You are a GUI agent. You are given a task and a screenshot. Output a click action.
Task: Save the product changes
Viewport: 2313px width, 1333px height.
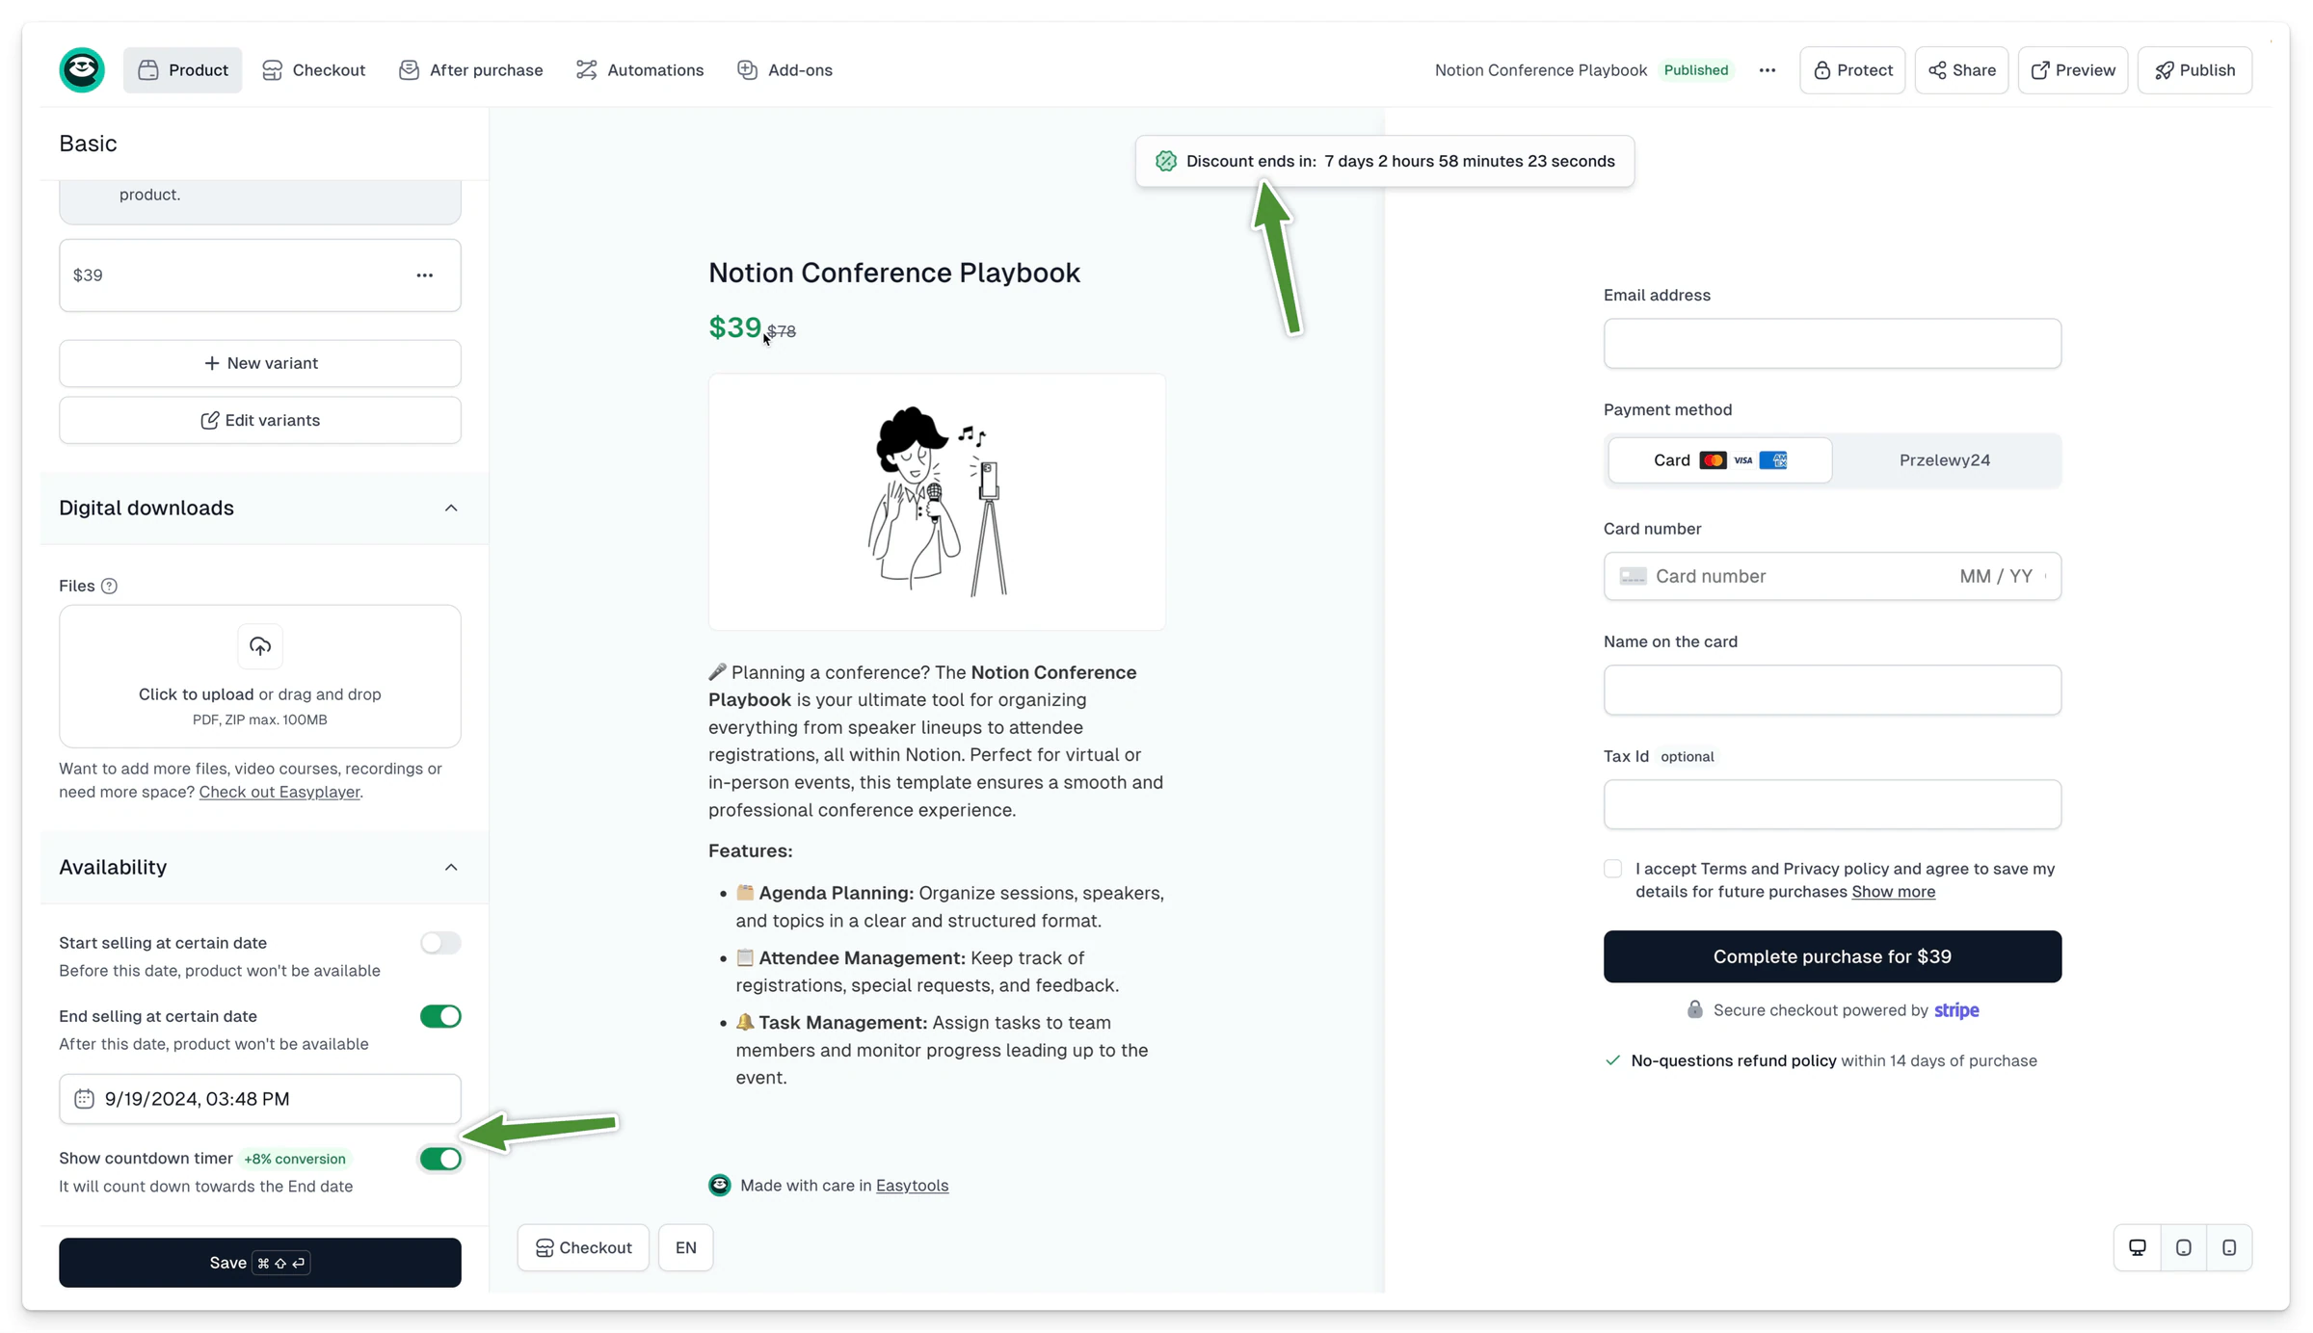(260, 1263)
